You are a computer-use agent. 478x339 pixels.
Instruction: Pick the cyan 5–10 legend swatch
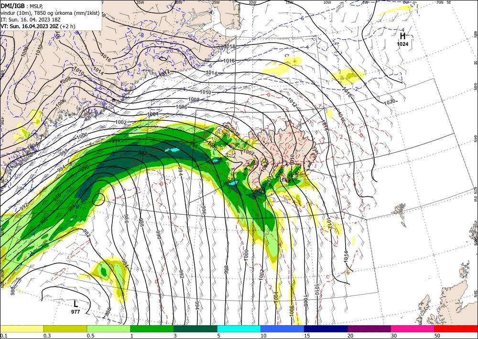click(239, 328)
